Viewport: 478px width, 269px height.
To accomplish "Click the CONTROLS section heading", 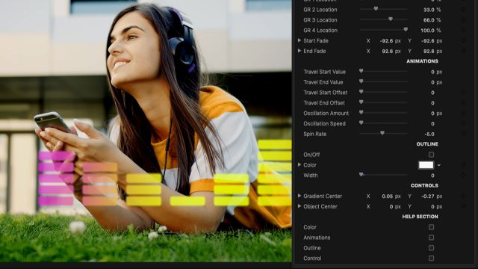I will (424, 185).
